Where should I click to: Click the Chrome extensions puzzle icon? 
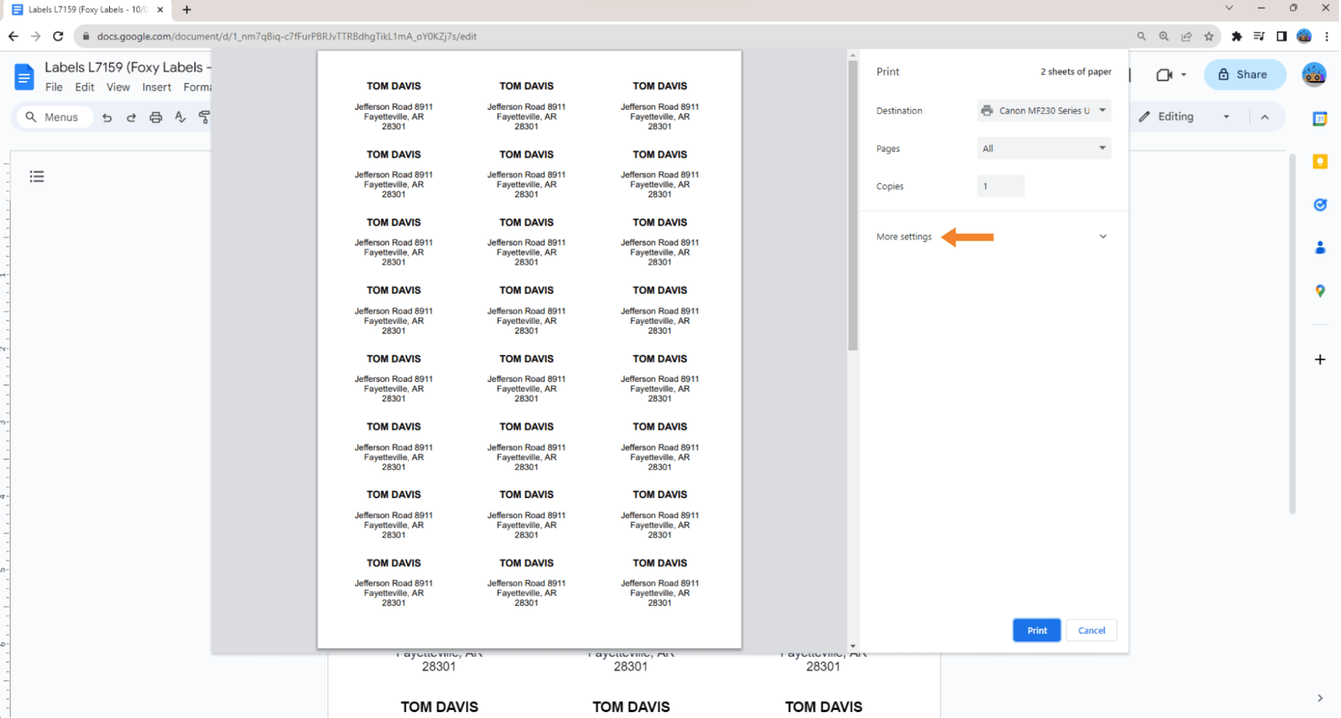(1238, 36)
